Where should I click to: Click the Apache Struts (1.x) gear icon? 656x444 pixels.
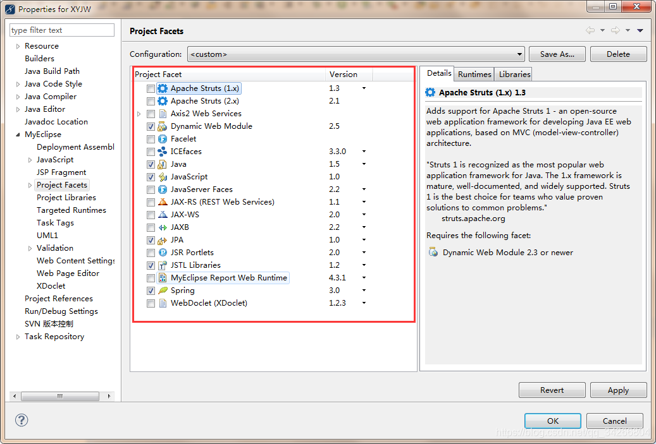pyautogui.click(x=163, y=88)
